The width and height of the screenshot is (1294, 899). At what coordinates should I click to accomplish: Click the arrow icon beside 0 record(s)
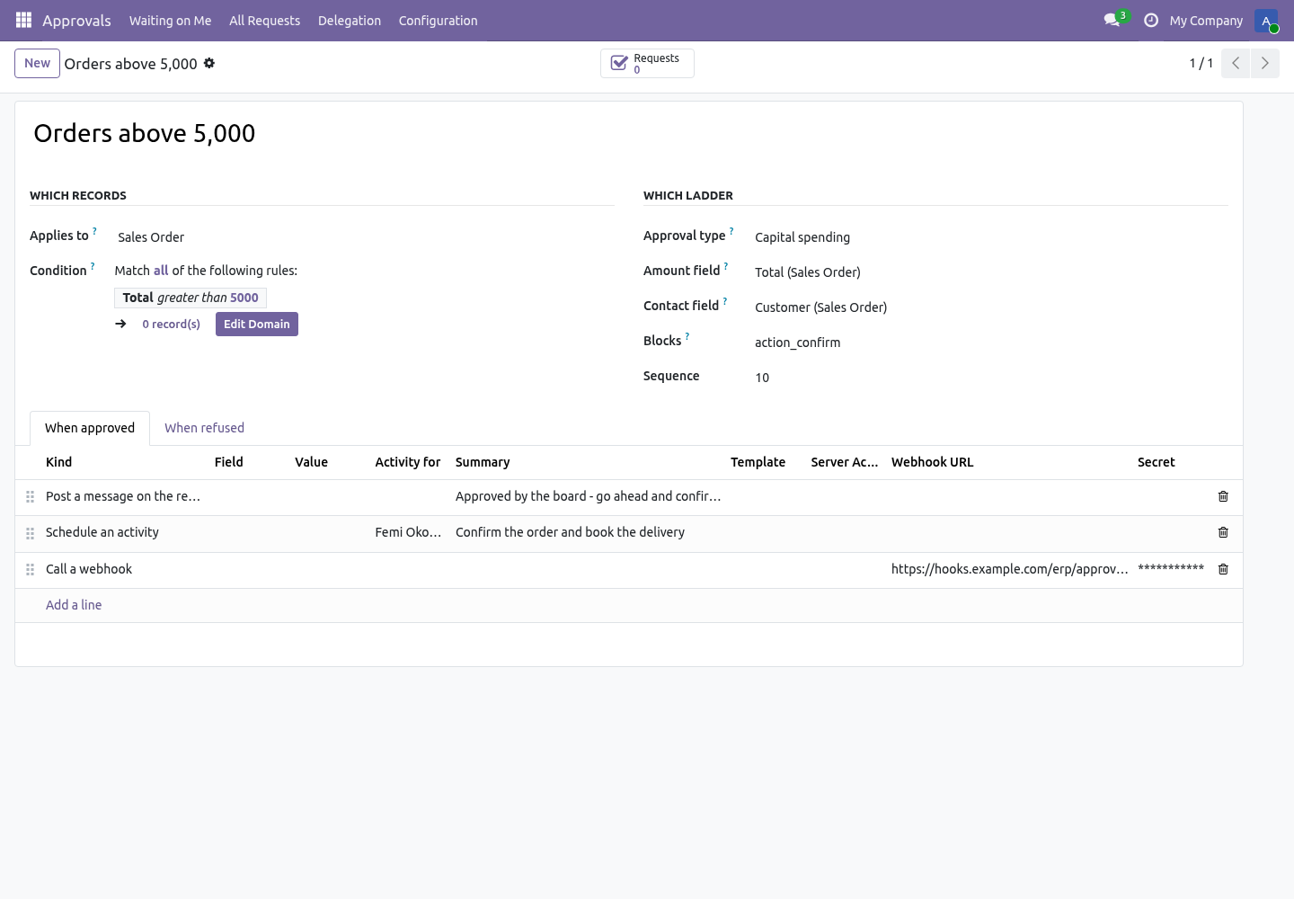[x=121, y=324]
